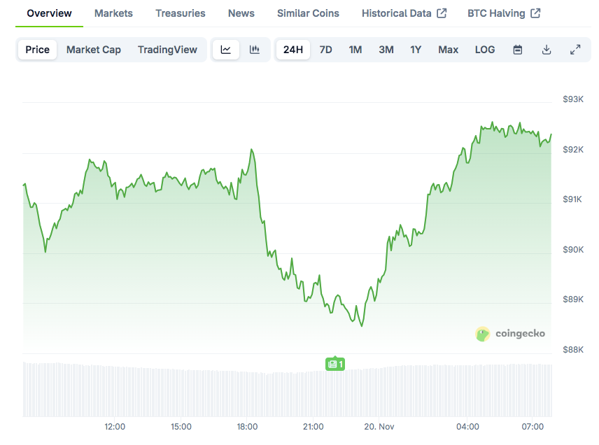The height and width of the screenshot is (445, 599).
Task: Switch to line chart view icon
Action: pyautogui.click(x=225, y=50)
